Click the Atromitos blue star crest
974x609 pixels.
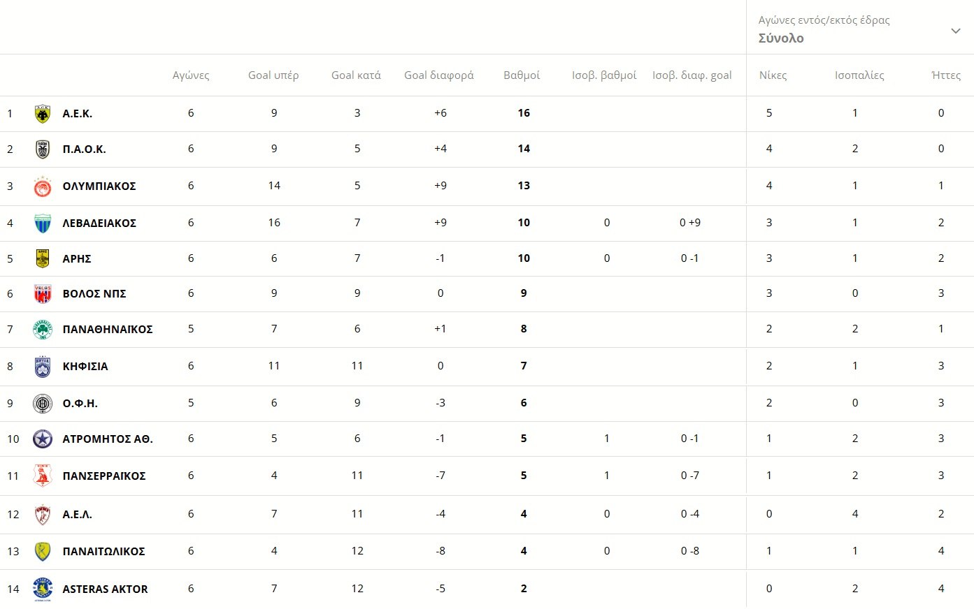(43, 439)
